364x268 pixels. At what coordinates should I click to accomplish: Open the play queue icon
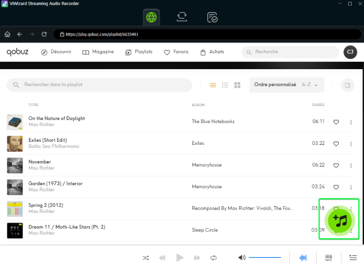coord(353,258)
